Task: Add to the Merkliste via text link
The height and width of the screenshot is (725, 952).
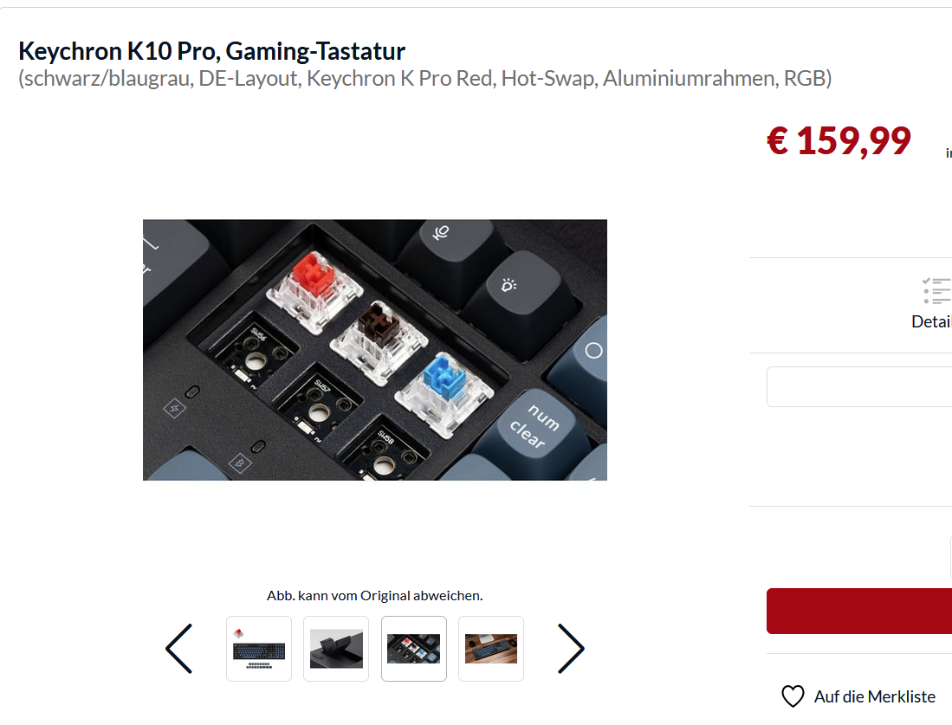Action: (x=875, y=696)
